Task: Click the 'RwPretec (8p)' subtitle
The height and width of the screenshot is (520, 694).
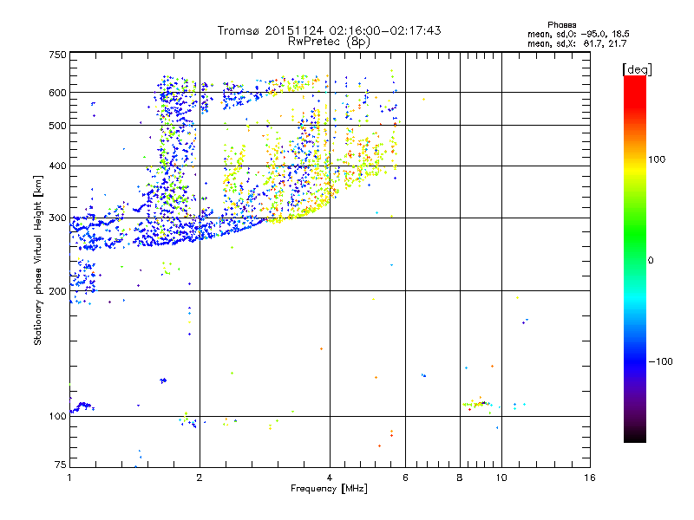Action: [329, 42]
